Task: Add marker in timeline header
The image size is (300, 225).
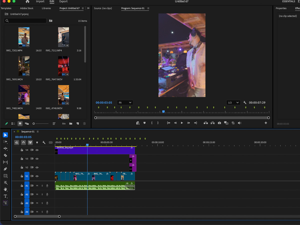Action: tap(37, 142)
